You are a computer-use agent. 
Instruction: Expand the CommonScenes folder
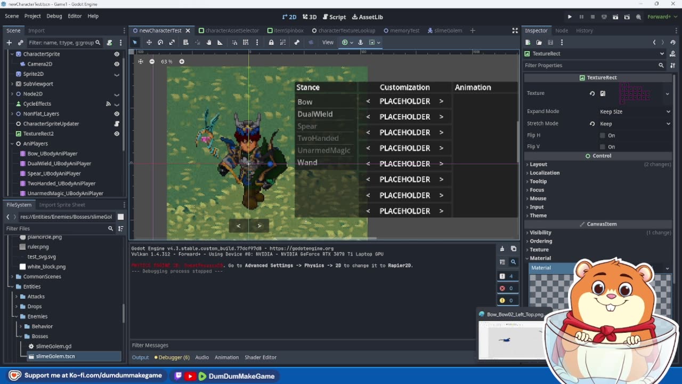click(x=12, y=277)
